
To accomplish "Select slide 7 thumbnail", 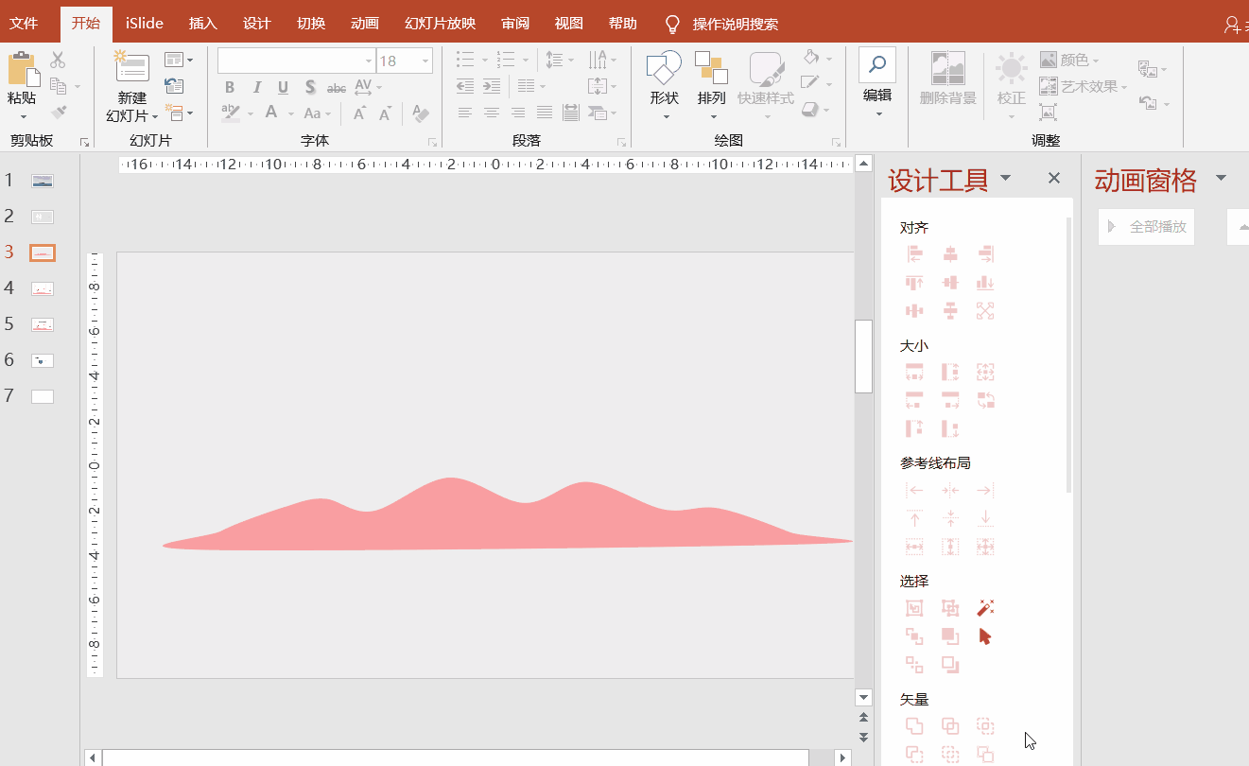I will (x=43, y=396).
